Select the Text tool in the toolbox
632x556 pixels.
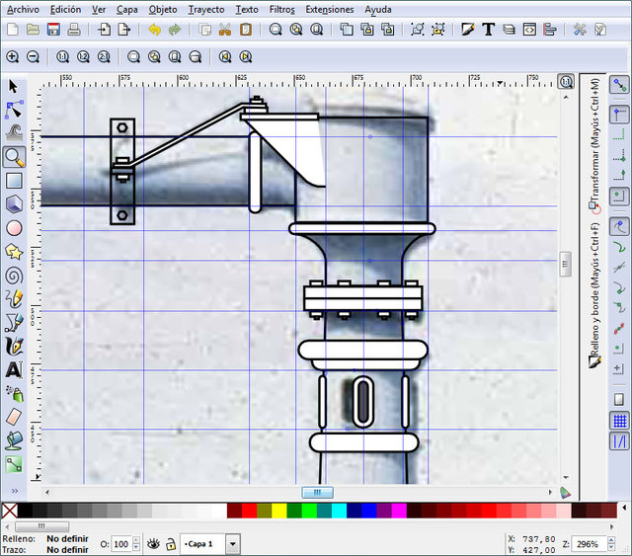[14, 370]
